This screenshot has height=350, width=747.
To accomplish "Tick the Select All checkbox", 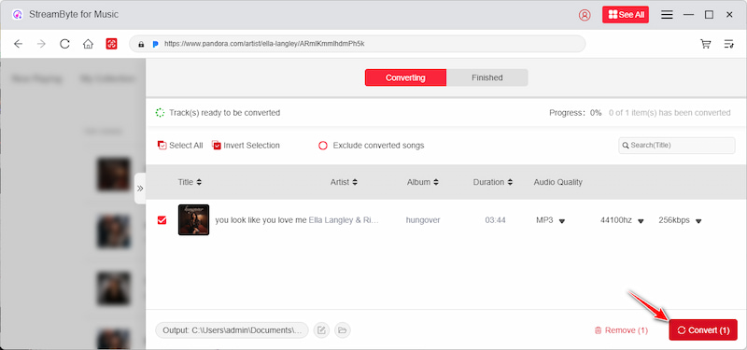I will 162,146.
